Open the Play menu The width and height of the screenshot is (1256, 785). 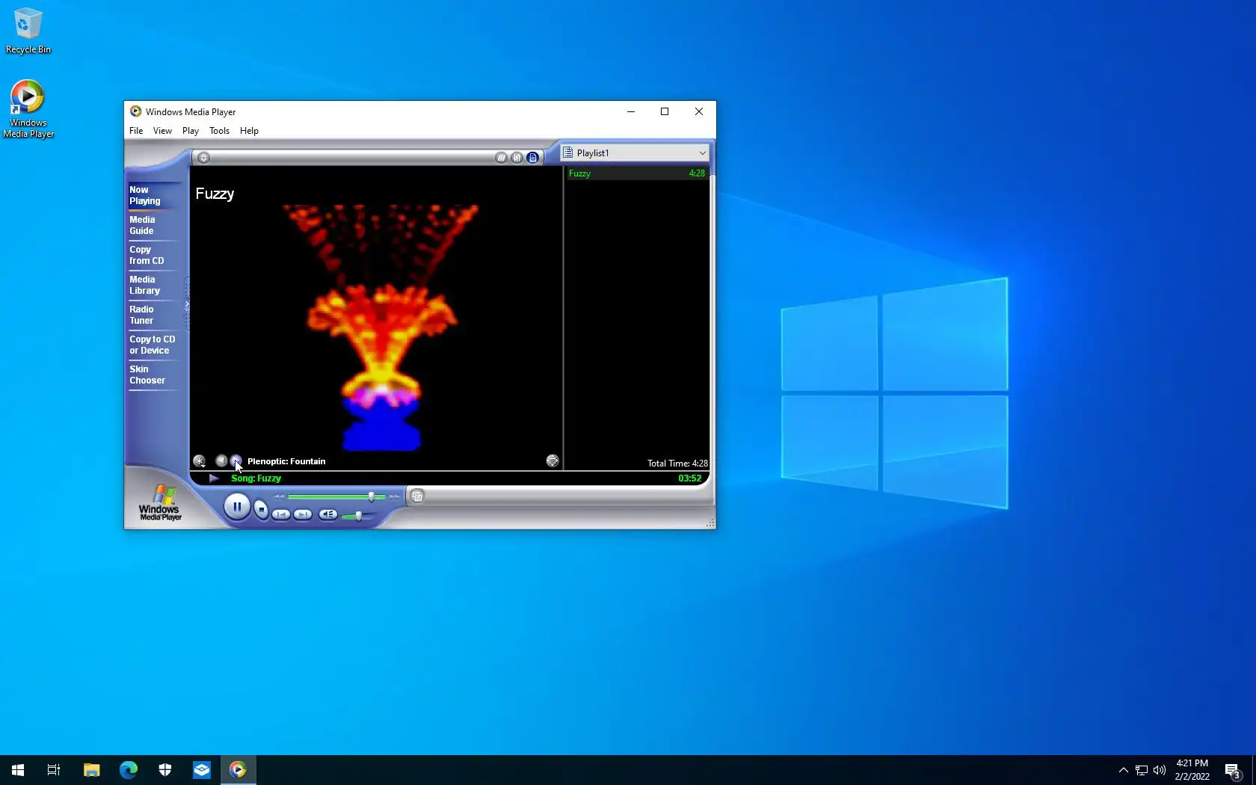(191, 131)
